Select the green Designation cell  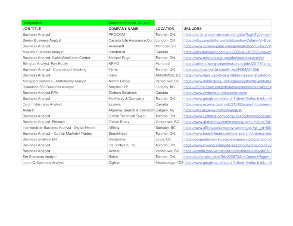click(65, 23)
